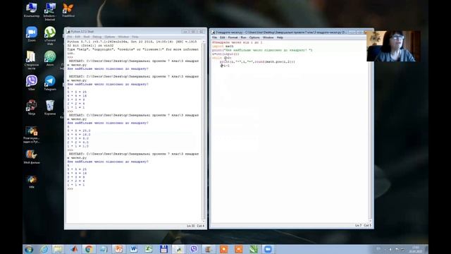The height and width of the screenshot is (254, 451).
Task: Open the Ninja desktop shortcut
Action: (32, 107)
